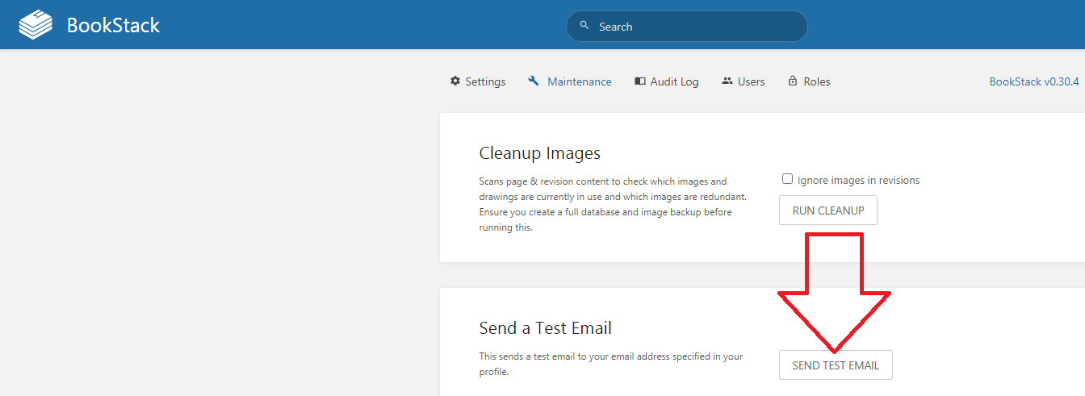Click the 'Ignore images in revisions' label text
This screenshot has height=396, width=1085.
(x=859, y=180)
